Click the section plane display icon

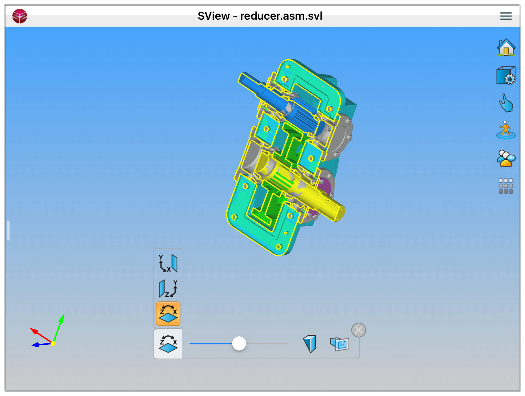310,344
